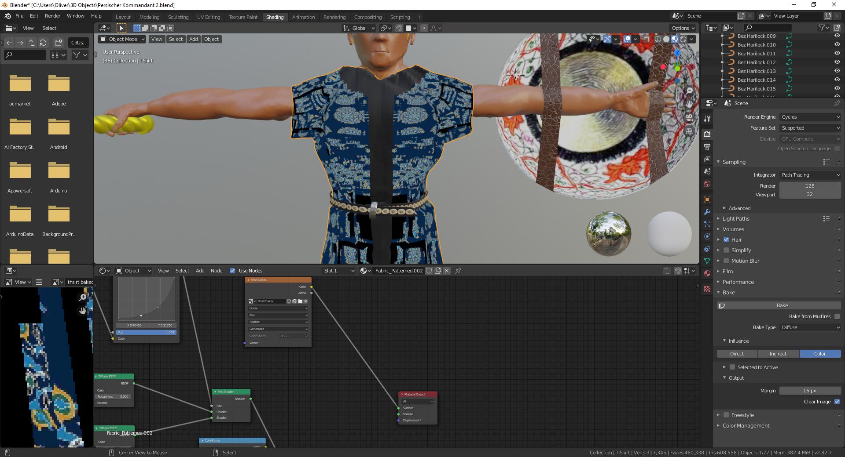
Task: Click the viewport Add menu button
Action: click(x=193, y=39)
